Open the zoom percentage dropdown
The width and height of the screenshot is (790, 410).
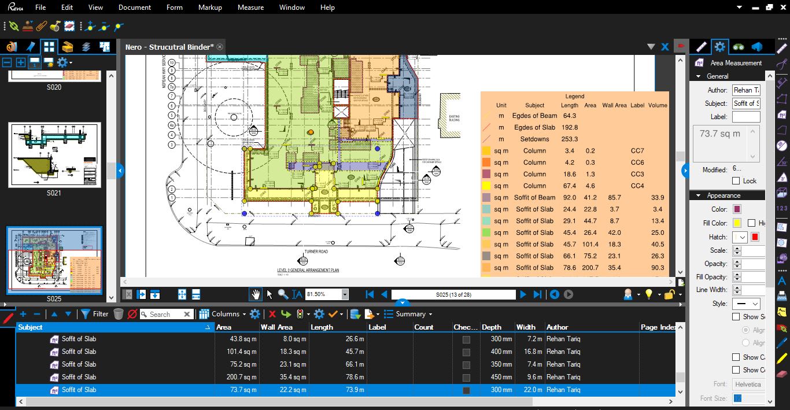[345, 294]
